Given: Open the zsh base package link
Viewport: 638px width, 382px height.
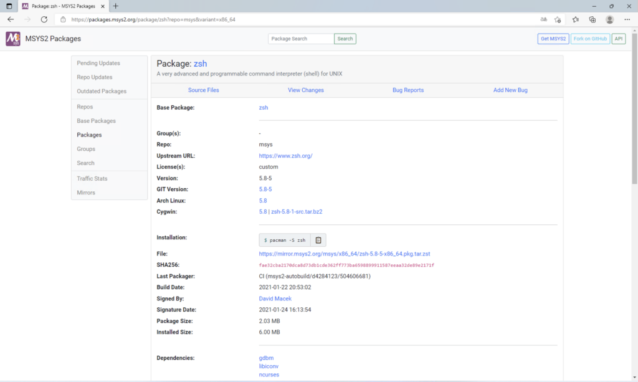Looking at the screenshot, I should 264,108.
